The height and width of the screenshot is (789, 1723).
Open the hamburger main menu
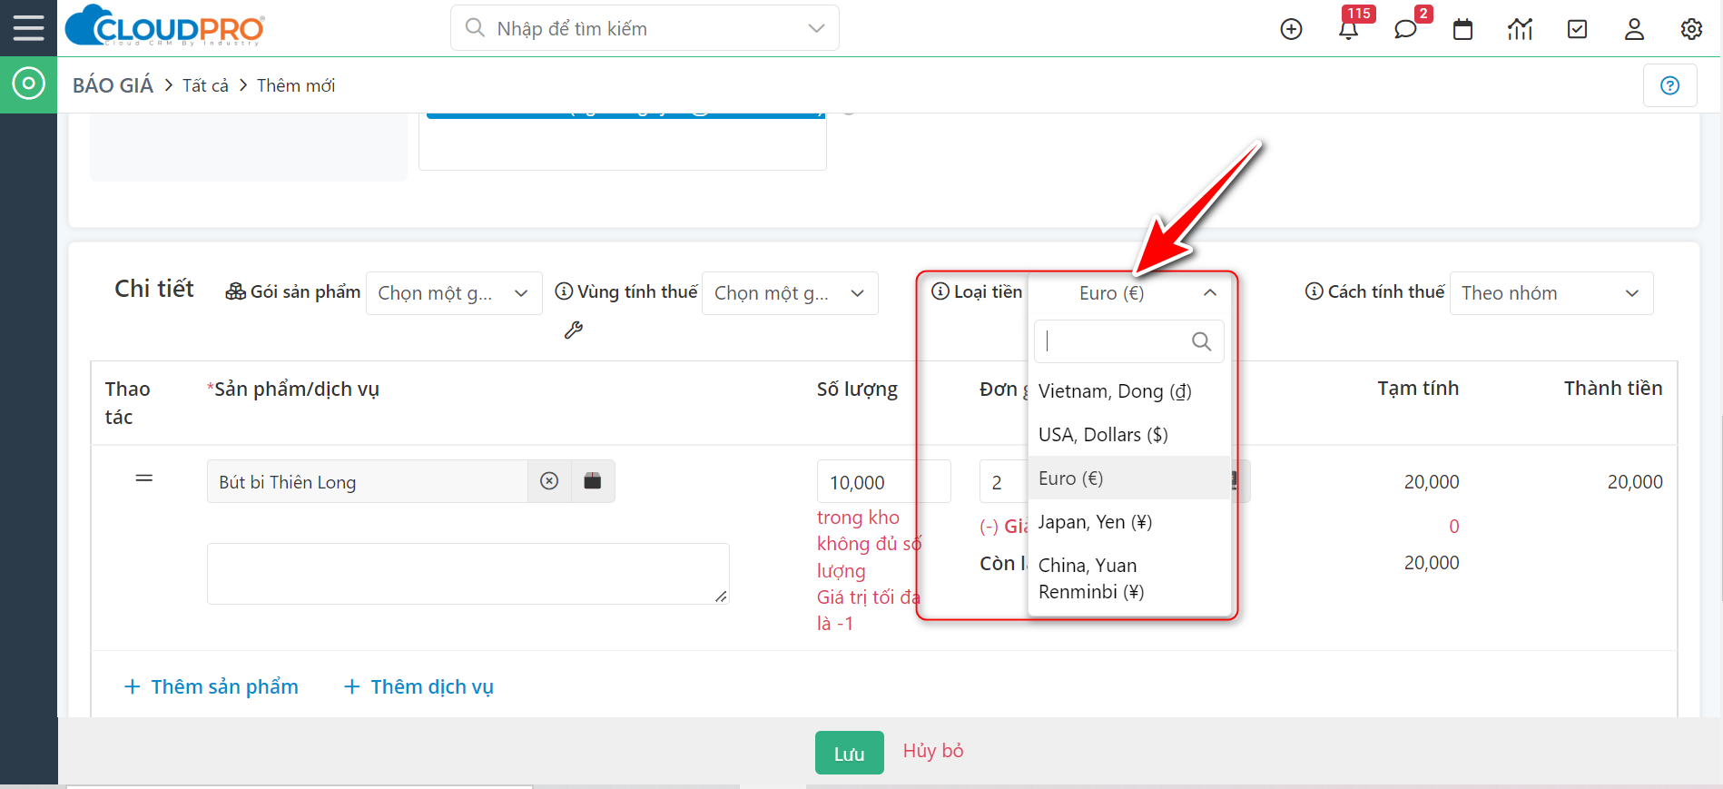[x=28, y=28]
